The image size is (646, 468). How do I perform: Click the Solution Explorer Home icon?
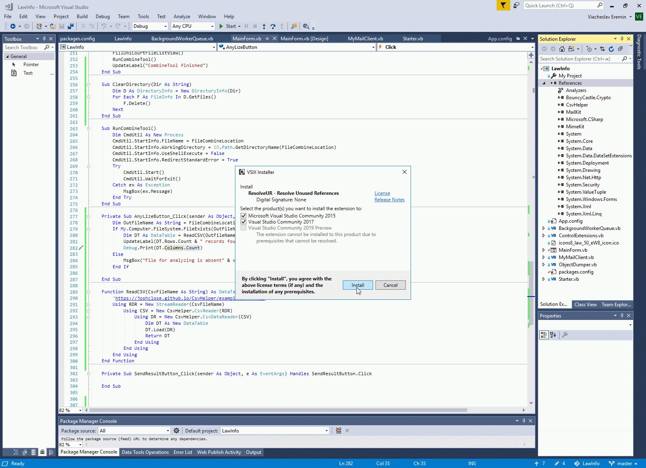(562, 49)
